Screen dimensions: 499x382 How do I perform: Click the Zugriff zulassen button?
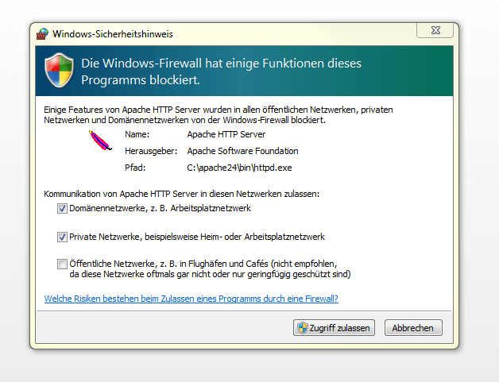coord(334,328)
